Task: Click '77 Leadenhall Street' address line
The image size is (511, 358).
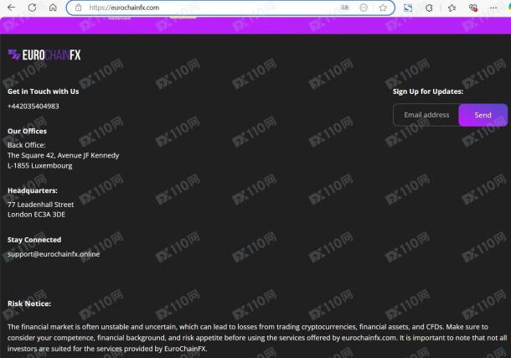Action: (41, 205)
